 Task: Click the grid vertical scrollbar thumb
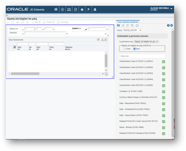pos(106,61)
